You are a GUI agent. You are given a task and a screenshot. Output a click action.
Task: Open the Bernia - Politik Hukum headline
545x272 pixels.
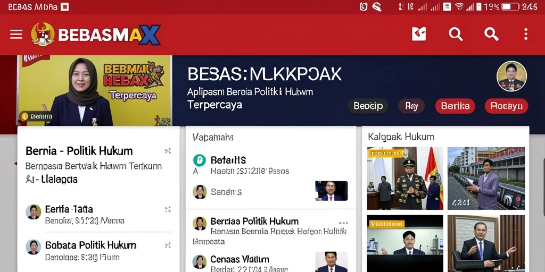coord(79,151)
